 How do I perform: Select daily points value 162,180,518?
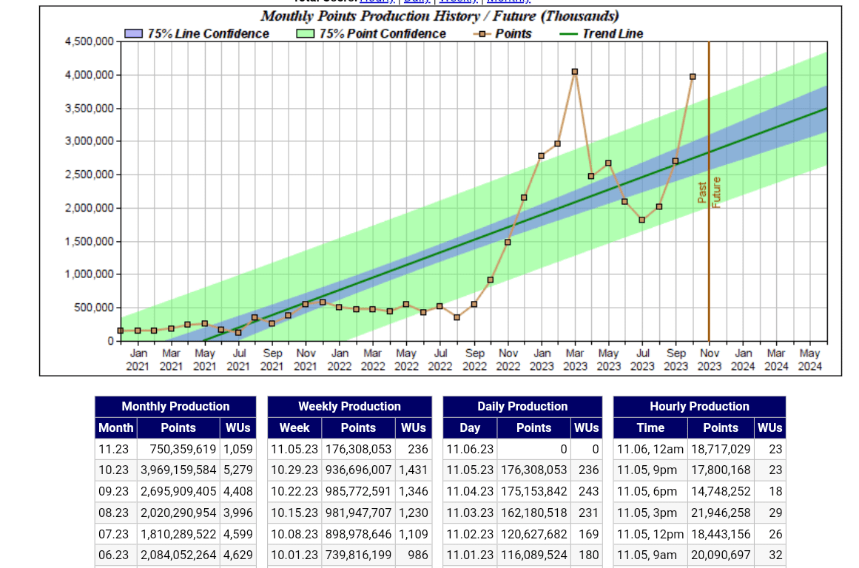point(534,513)
